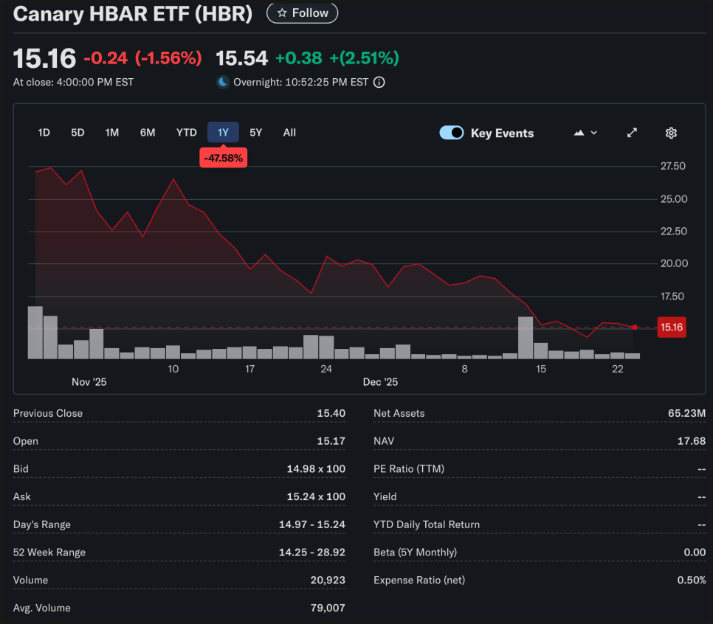Screen dimensions: 713x624
Task: Click the Follow star button
Action: pos(302,13)
